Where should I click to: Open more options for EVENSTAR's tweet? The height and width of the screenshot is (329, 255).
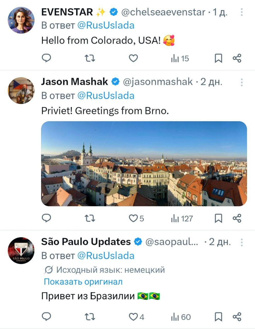[242, 12]
